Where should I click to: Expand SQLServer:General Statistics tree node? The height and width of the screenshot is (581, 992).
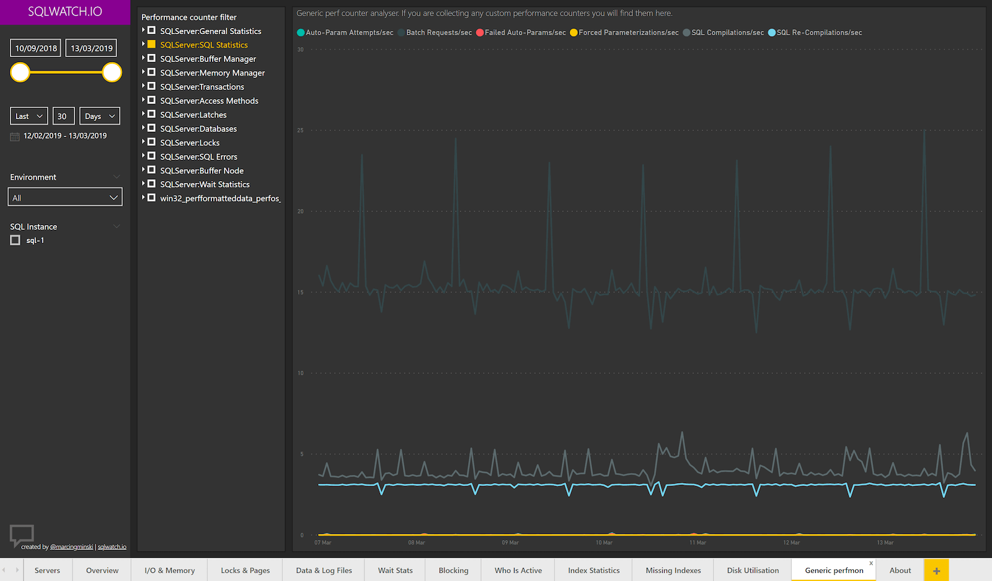coord(143,30)
